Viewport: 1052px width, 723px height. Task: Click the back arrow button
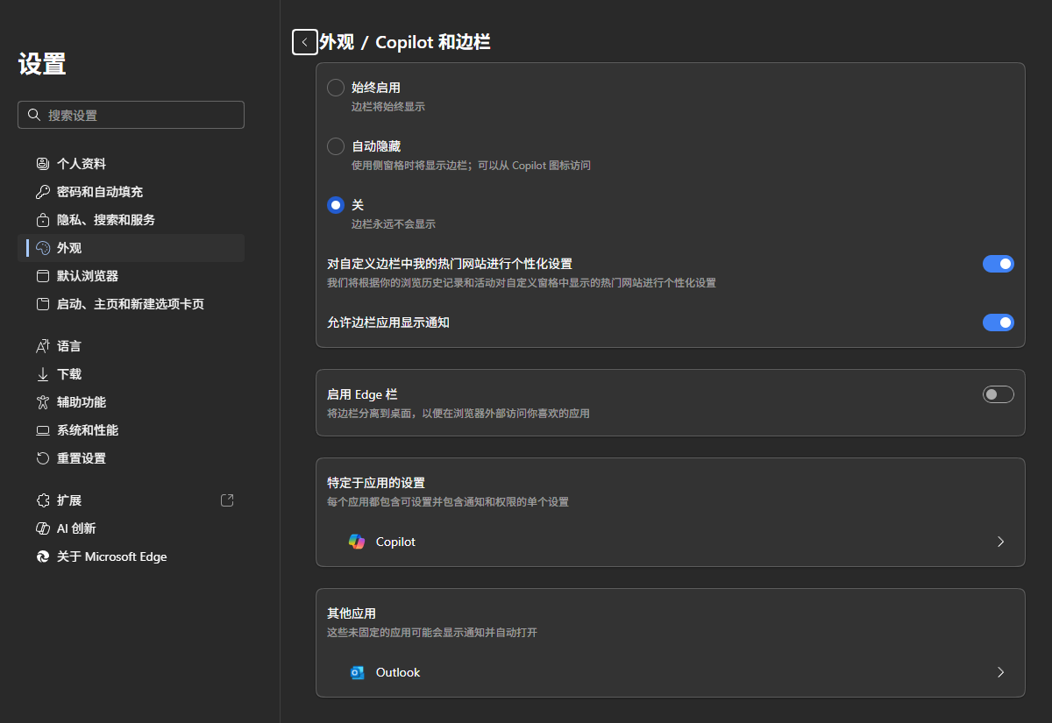pyautogui.click(x=304, y=42)
